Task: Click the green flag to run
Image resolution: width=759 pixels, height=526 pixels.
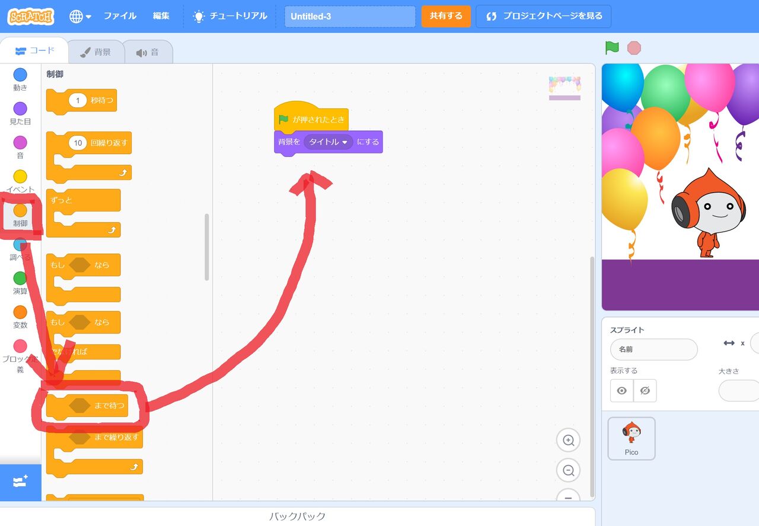Action: coord(612,47)
